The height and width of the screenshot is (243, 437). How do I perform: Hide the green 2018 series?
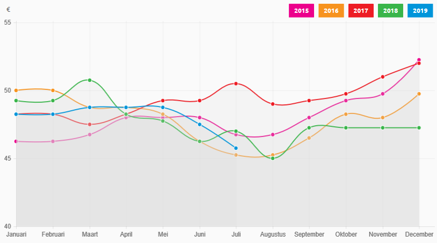pyautogui.click(x=390, y=11)
